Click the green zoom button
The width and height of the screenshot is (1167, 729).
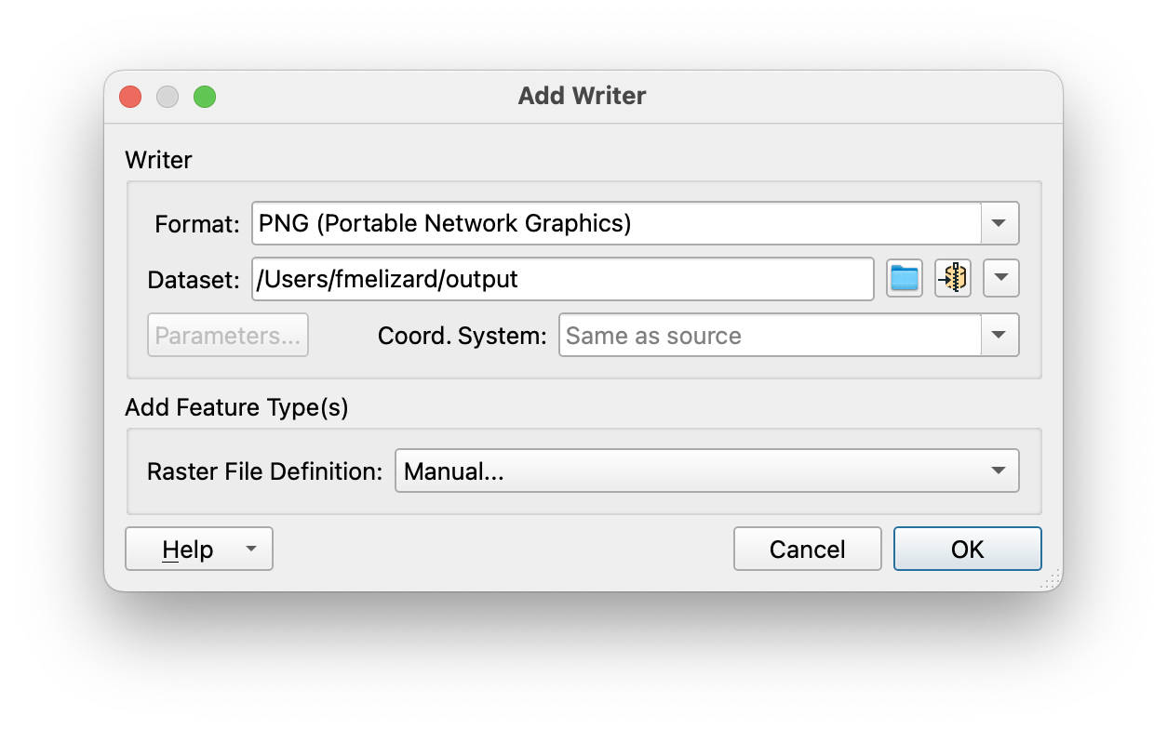206,96
